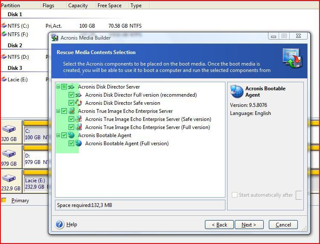The width and height of the screenshot is (320, 244).
Task: Toggle True Image Echo Server Safe version checkbox
Action: [x=71, y=119]
